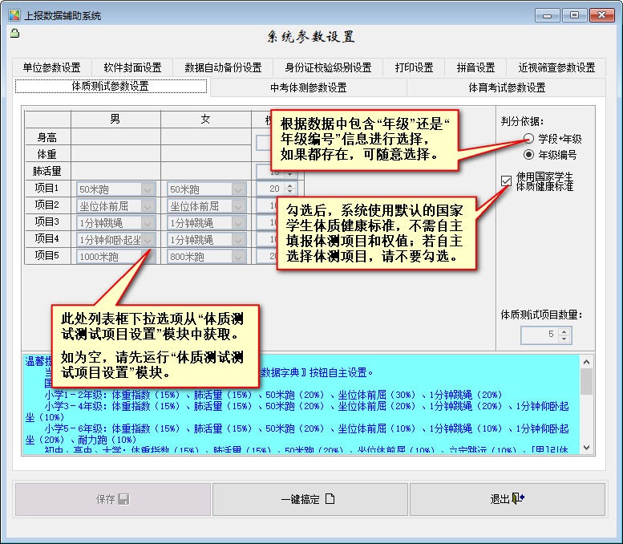The width and height of the screenshot is (623, 544).
Task: Click up arrow of tips scrollbar
Action: 586,362
